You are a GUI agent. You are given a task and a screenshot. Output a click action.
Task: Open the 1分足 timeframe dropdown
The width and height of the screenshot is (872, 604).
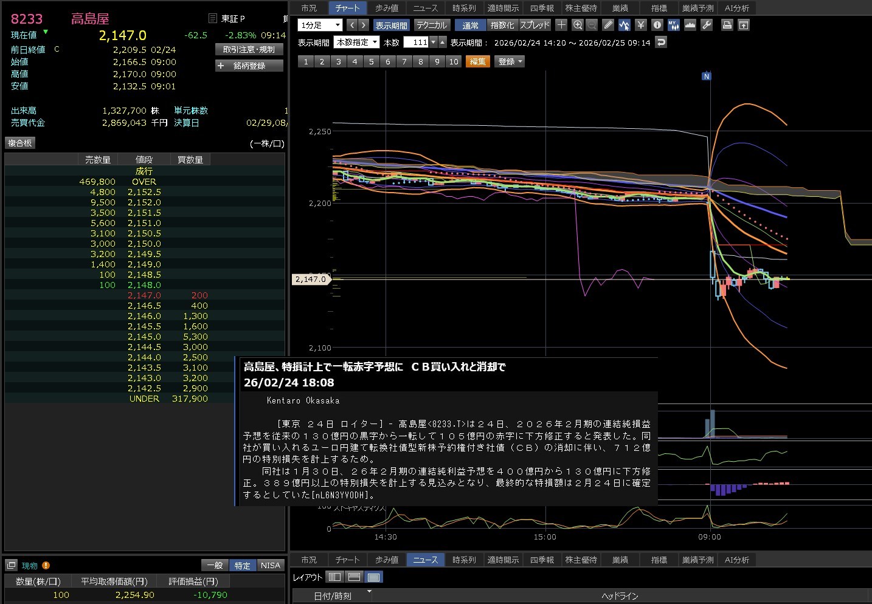click(x=320, y=25)
